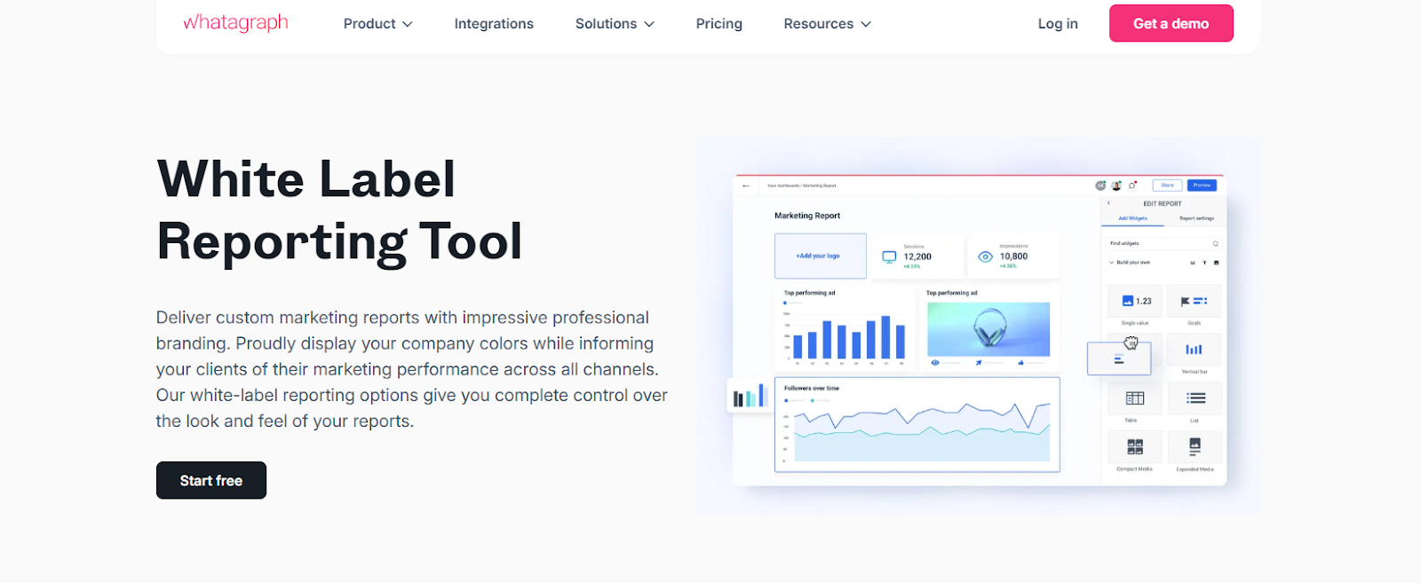Click the EDIT REPORT panel header
Image resolution: width=1421 pixels, height=583 pixels.
tap(1162, 203)
